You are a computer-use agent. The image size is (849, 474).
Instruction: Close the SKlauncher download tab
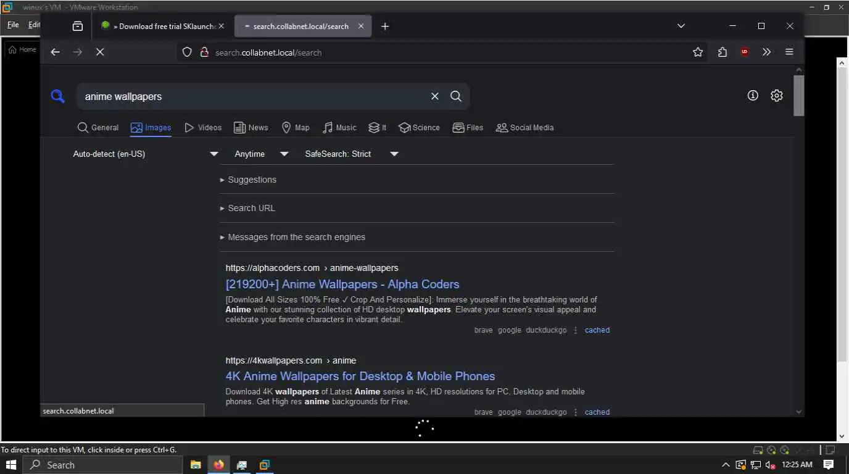[x=222, y=26]
